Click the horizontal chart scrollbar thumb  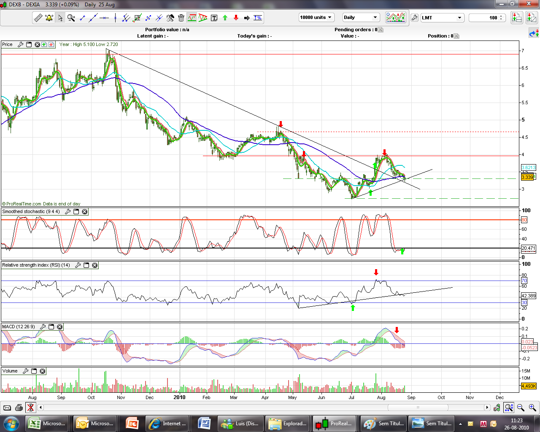coord(418,408)
